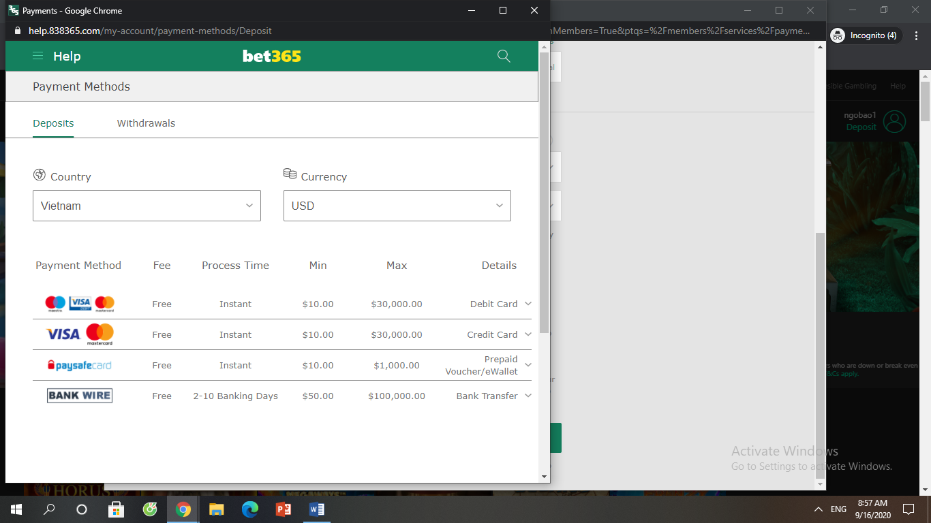Click the Payment Methods heading bar
The height and width of the screenshot is (523, 931).
(x=271, y=86)
